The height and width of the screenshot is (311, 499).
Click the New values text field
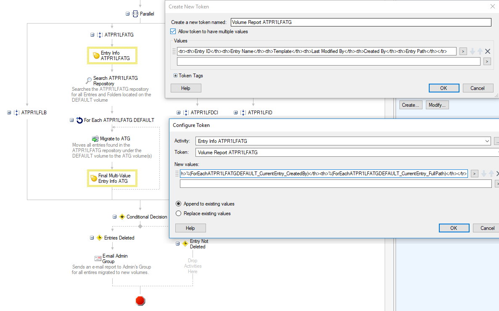coord(324,174)
